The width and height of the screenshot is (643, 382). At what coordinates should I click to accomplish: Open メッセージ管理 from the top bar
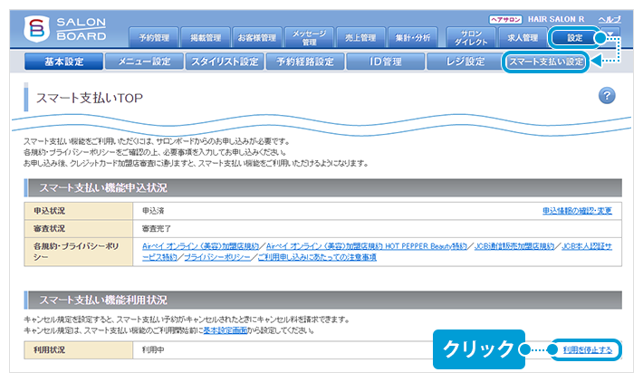[x=310, y=38]
